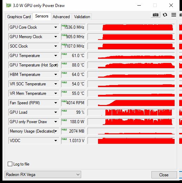Click the 2074 MB memory usage value
This screenshot has height=183, width=182.
pos(73,131)
